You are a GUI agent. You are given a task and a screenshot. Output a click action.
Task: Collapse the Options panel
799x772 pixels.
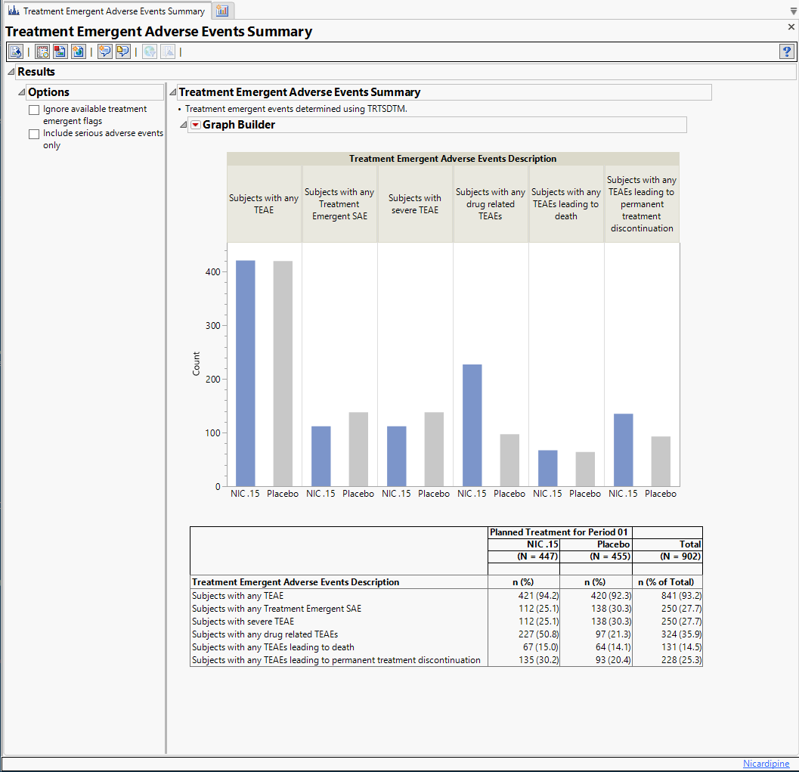click(22, 92)
